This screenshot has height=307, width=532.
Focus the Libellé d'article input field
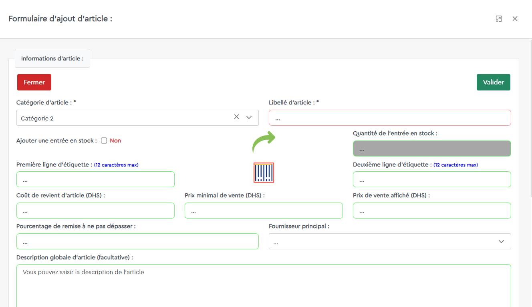pos(390,118)
